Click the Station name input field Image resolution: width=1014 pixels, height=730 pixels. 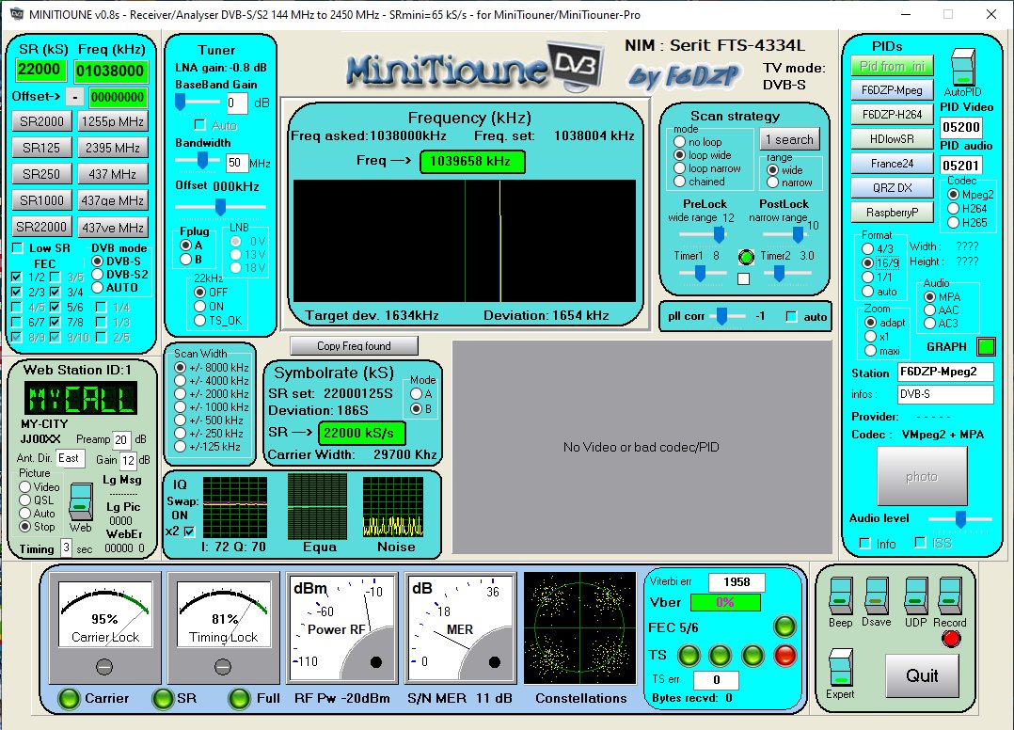(x=944, y=372)
